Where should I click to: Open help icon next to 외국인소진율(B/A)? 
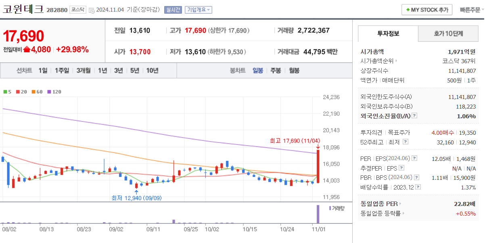414,116
